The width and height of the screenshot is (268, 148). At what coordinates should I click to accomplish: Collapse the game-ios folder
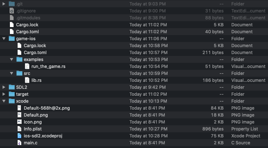coord(4,39)
